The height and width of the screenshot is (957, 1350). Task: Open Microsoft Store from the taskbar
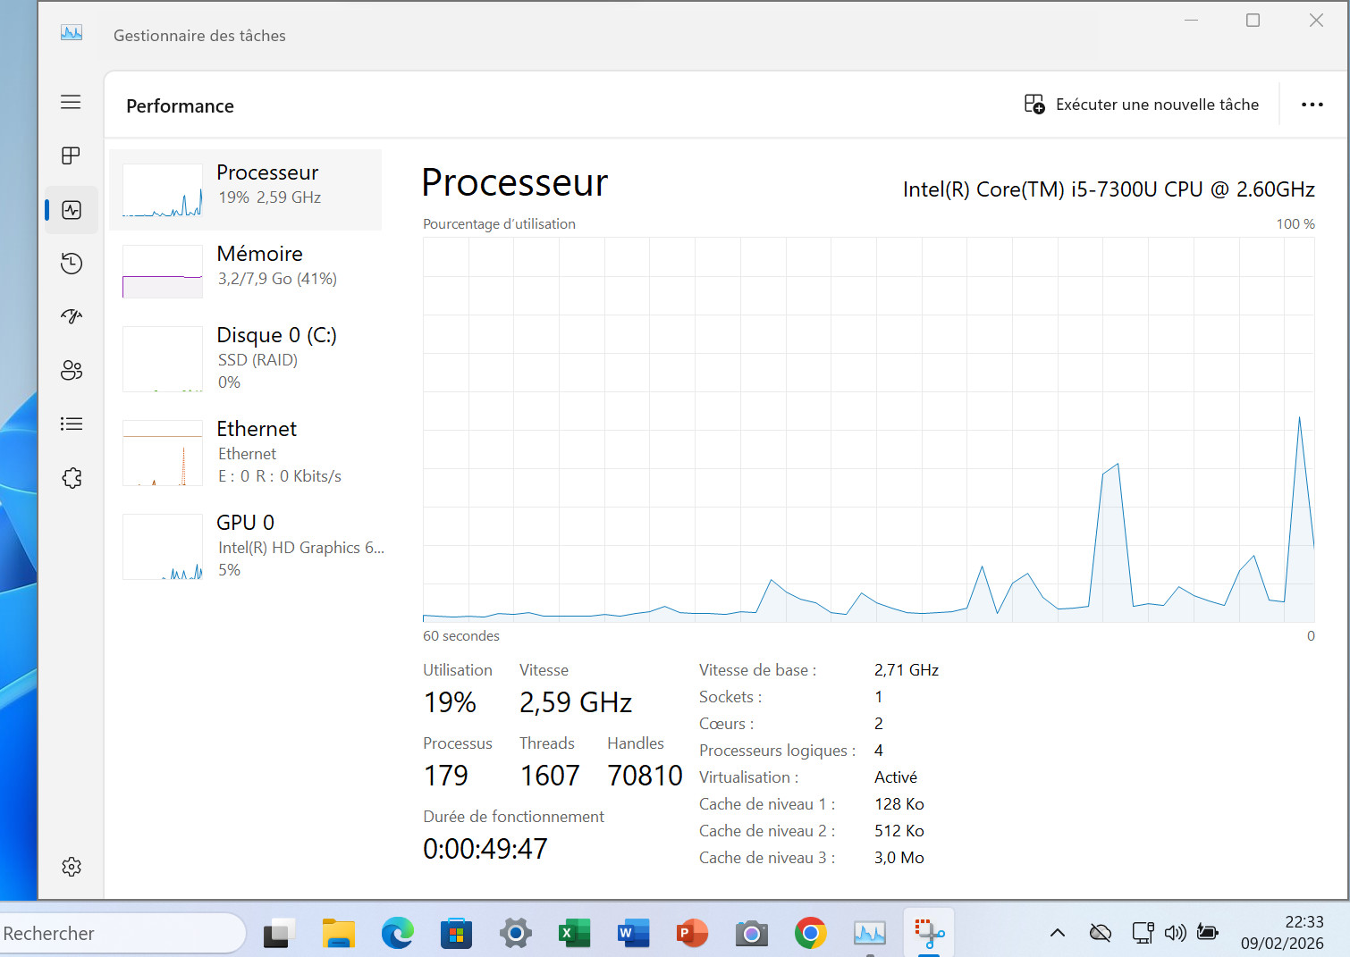click(456, 934)
